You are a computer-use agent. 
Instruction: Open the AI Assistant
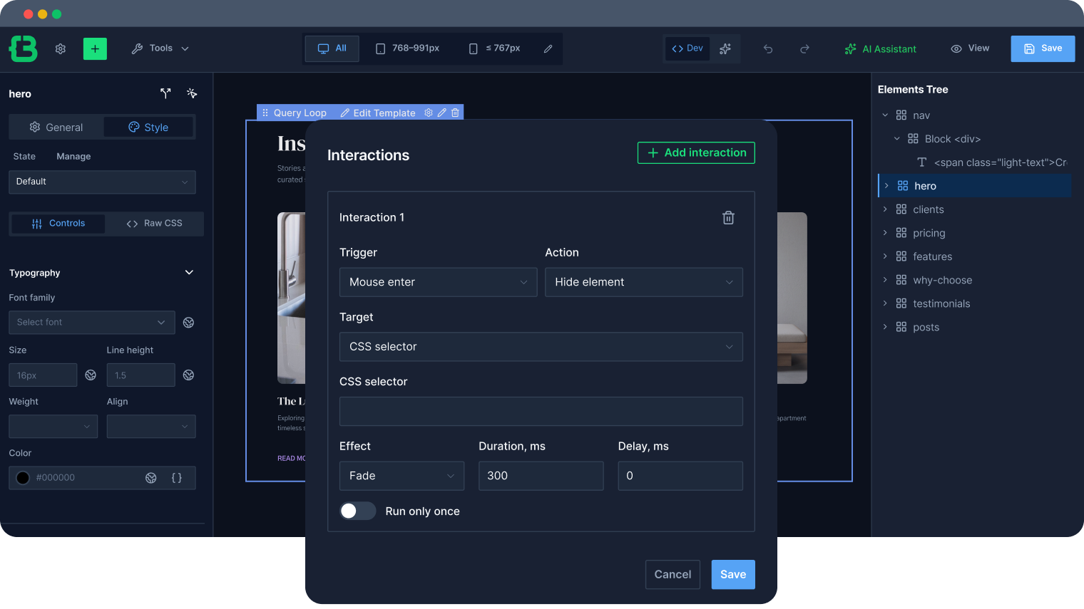point(881,48)
